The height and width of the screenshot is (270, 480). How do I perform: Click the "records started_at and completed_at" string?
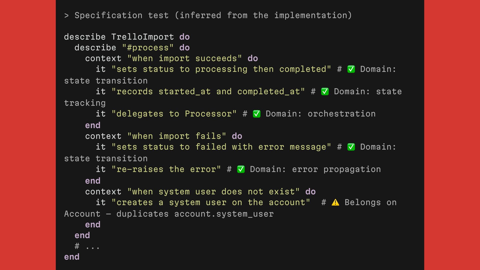click(x=208, y=92)
